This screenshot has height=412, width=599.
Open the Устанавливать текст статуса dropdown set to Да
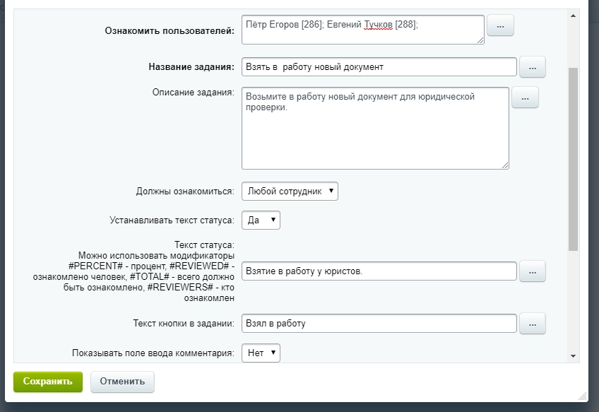click(261, 220)
